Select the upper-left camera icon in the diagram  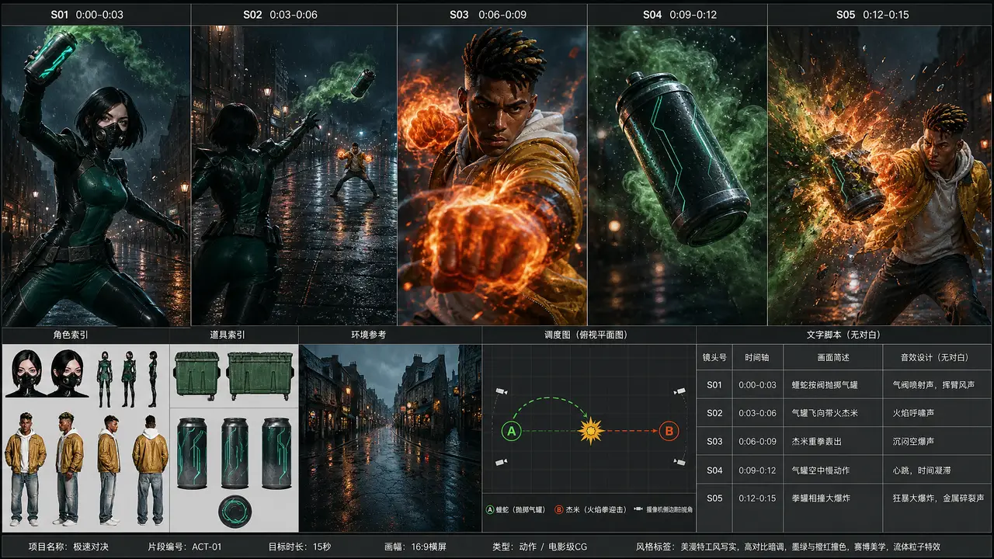[500, 390]
